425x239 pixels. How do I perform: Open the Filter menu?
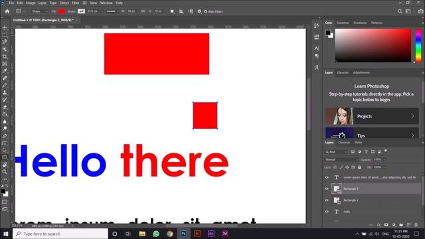(x=75, y=3)
